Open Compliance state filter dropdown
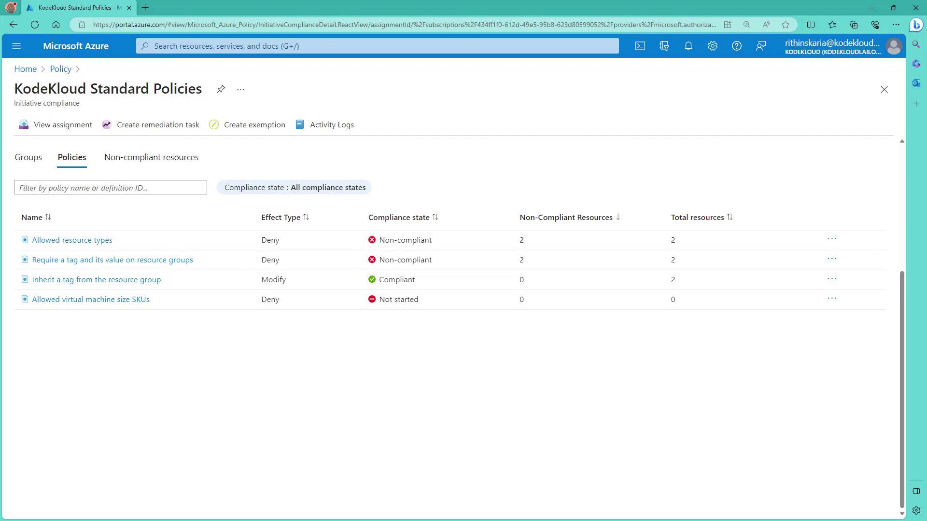This screenshot has height=521, width=927. pyautogui.click(x=294, y=187)
